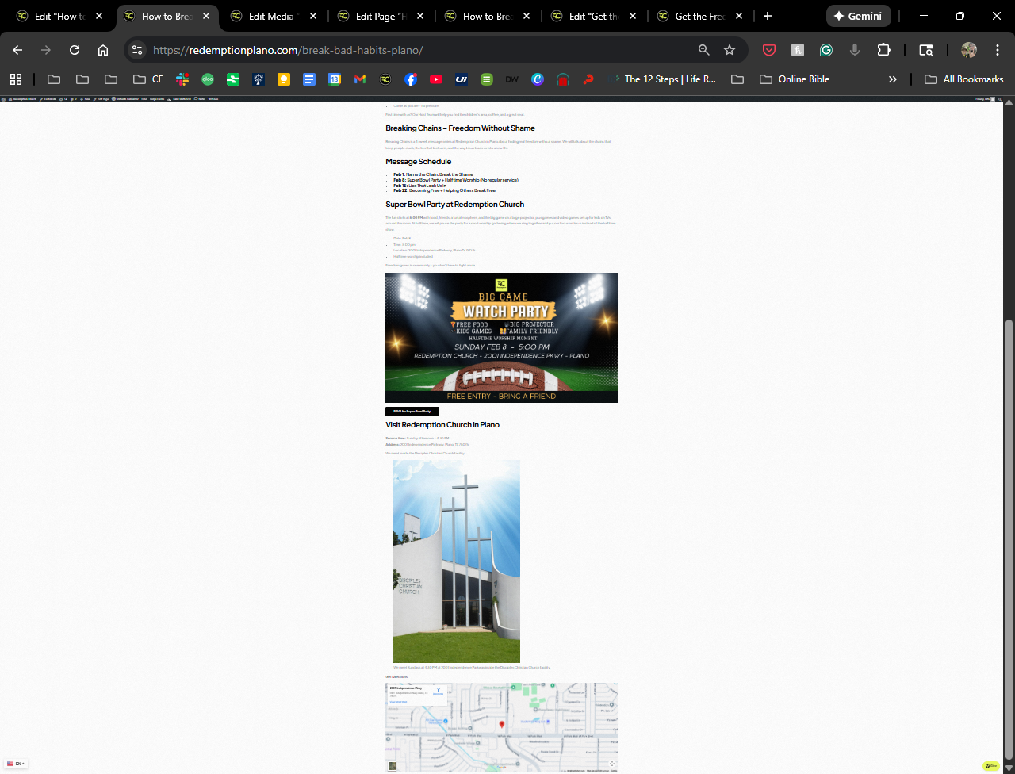Click the Facebook bookmark icon
Image resolution: width=1015 pixels, height=774 pixels.
(x=411, y=79)
